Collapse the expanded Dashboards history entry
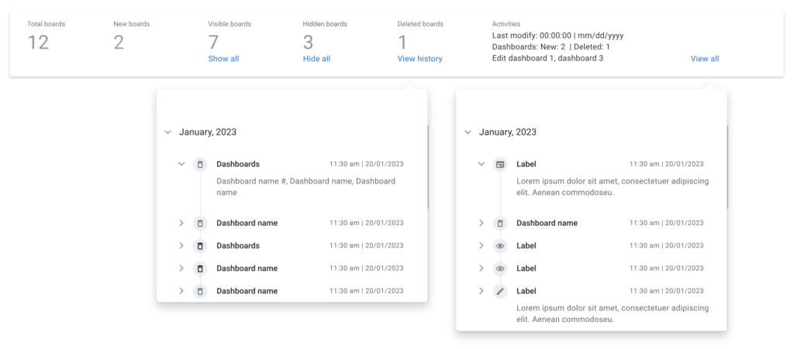This screenshot has width=794, height=349. point(181,164)
